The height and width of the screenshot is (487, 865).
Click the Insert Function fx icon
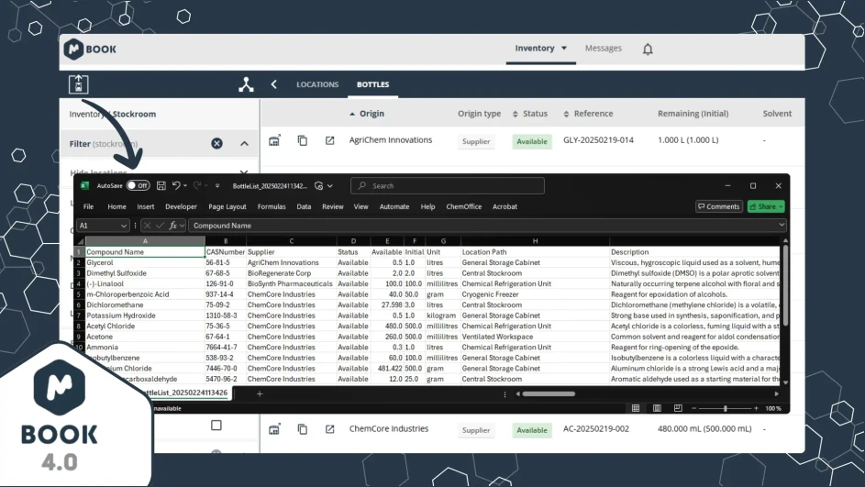pos(172,226)
